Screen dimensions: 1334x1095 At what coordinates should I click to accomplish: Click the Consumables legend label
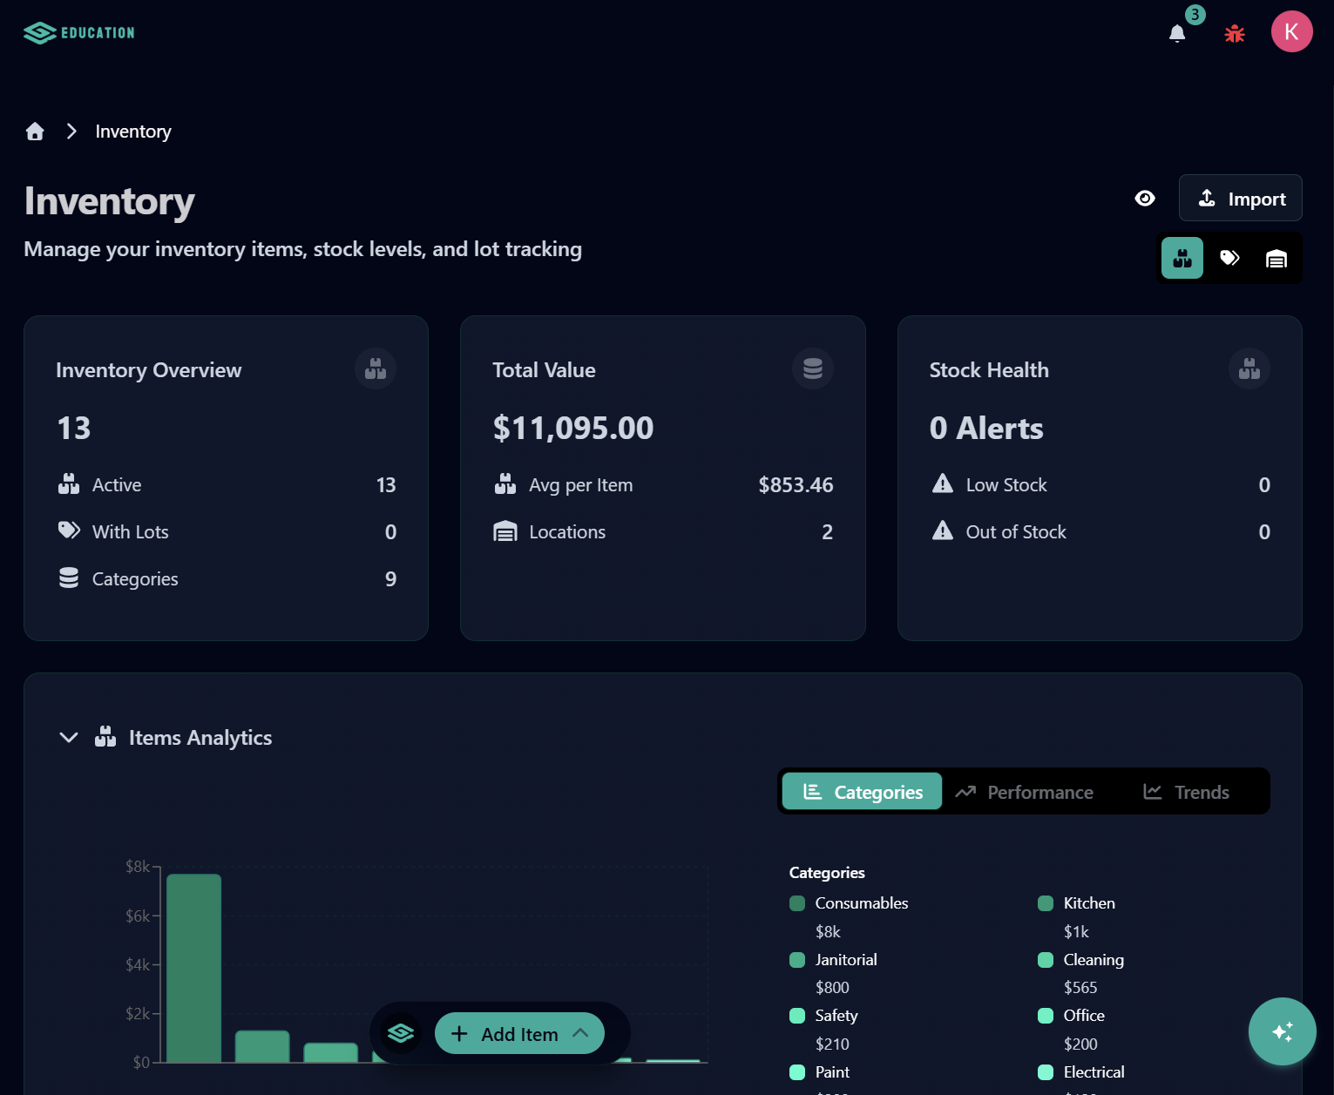click(x=862, y=903)
